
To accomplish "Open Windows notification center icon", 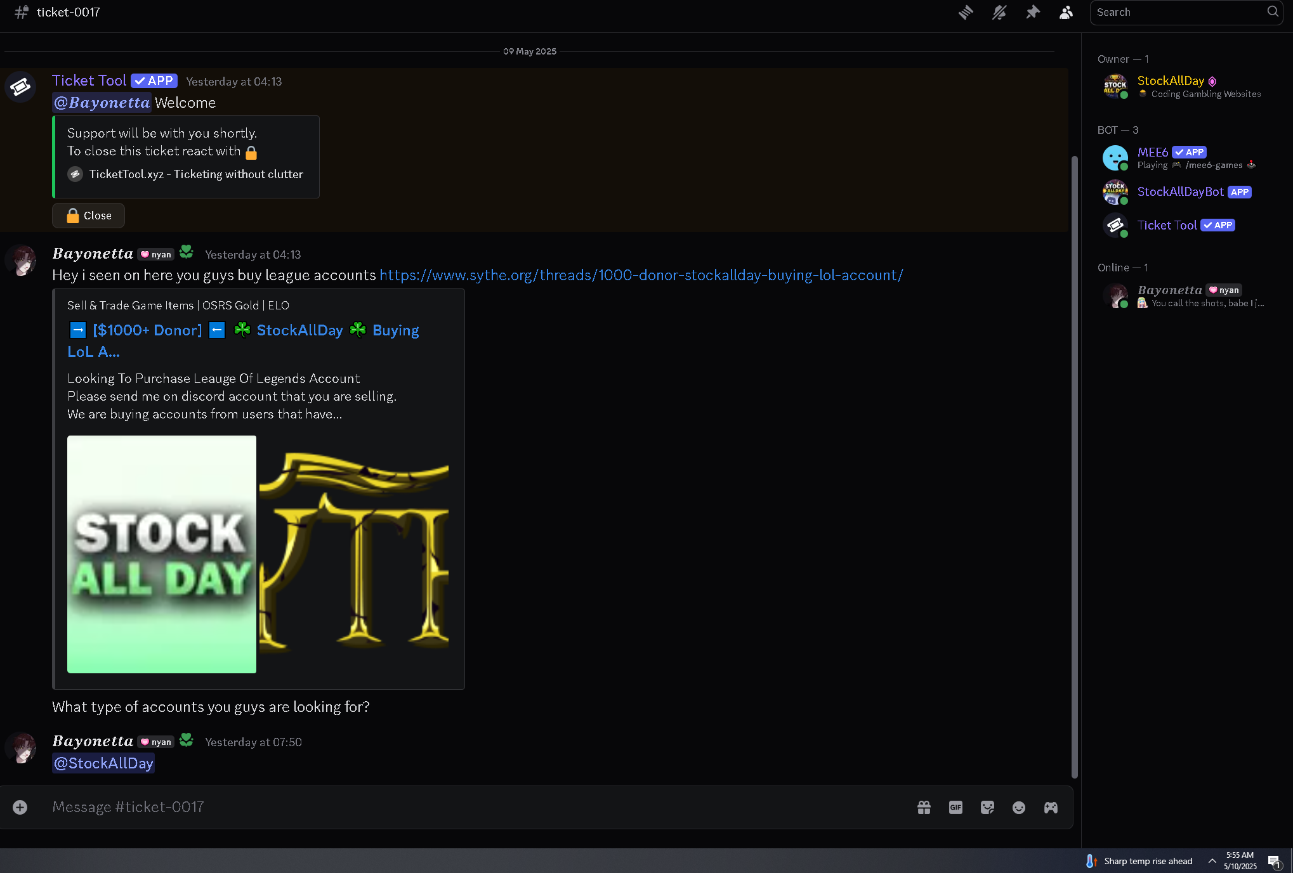I will click(x=1275, y=861).
